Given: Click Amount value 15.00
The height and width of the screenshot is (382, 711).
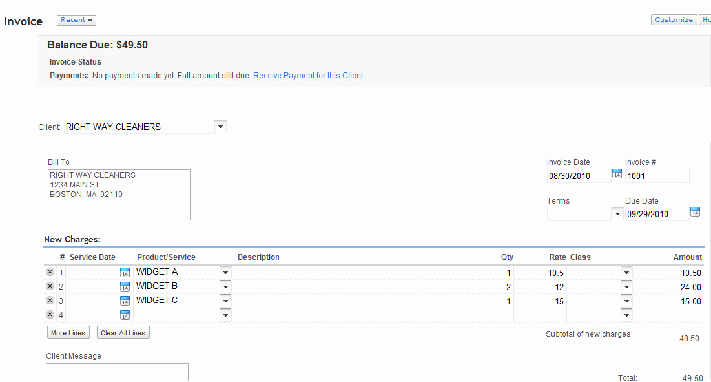Looking at the screenshot, I should (x=690, y=301).
